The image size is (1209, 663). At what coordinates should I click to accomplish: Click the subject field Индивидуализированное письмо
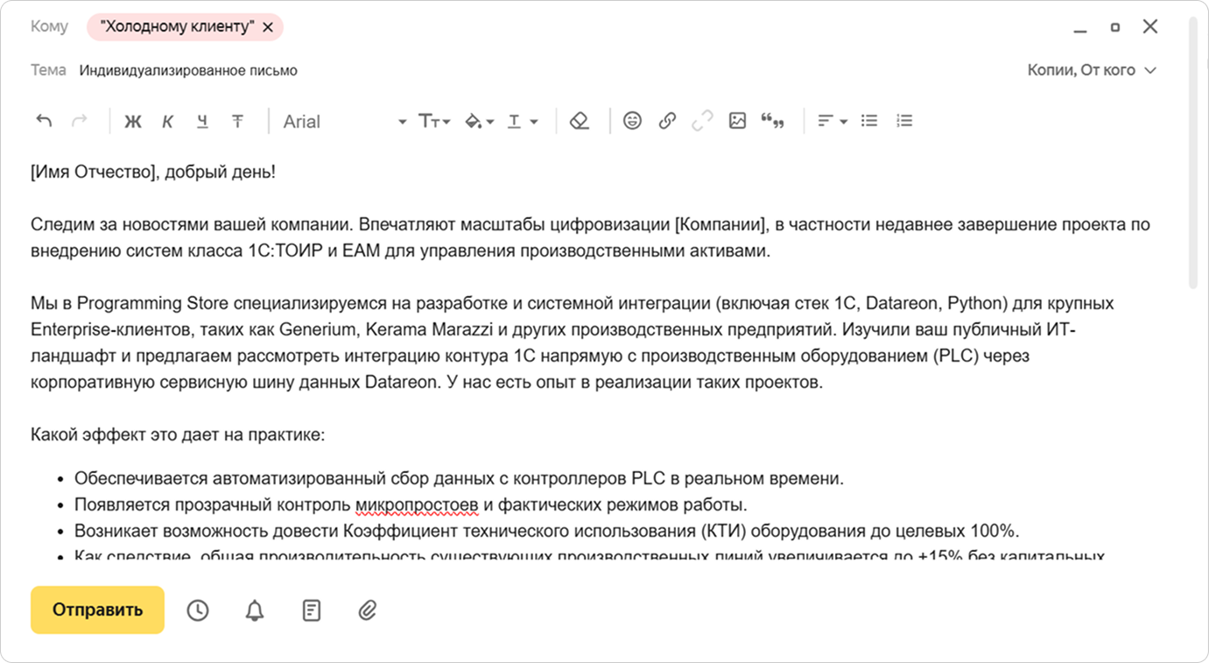pyautogui.click(x=188, y=70)
